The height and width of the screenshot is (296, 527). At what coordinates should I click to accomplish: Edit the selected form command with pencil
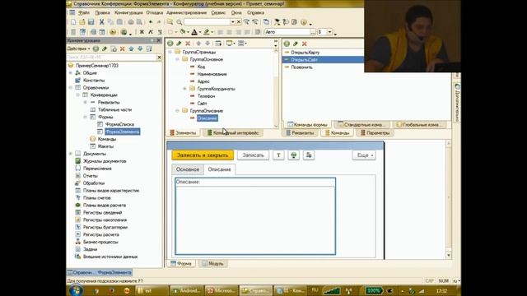(x=296, y=44)
